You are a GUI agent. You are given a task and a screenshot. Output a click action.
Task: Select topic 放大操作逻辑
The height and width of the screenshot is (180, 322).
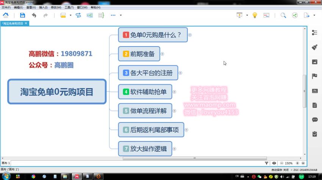point(145,149)
